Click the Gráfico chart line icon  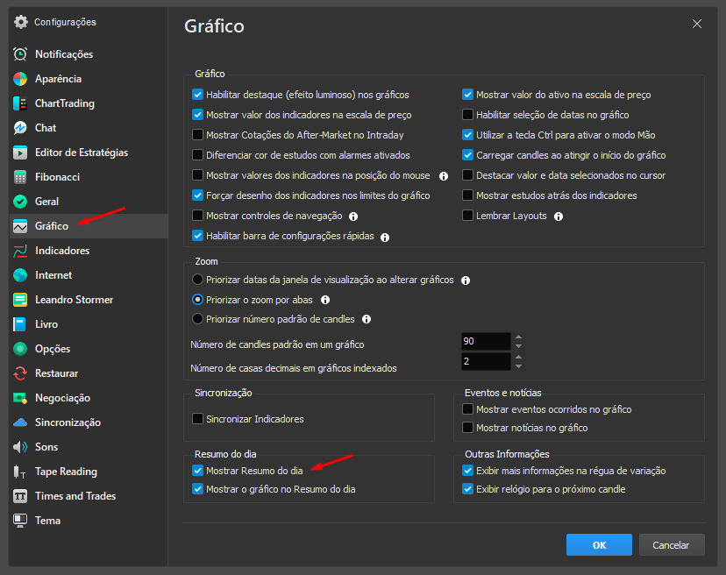20,226
